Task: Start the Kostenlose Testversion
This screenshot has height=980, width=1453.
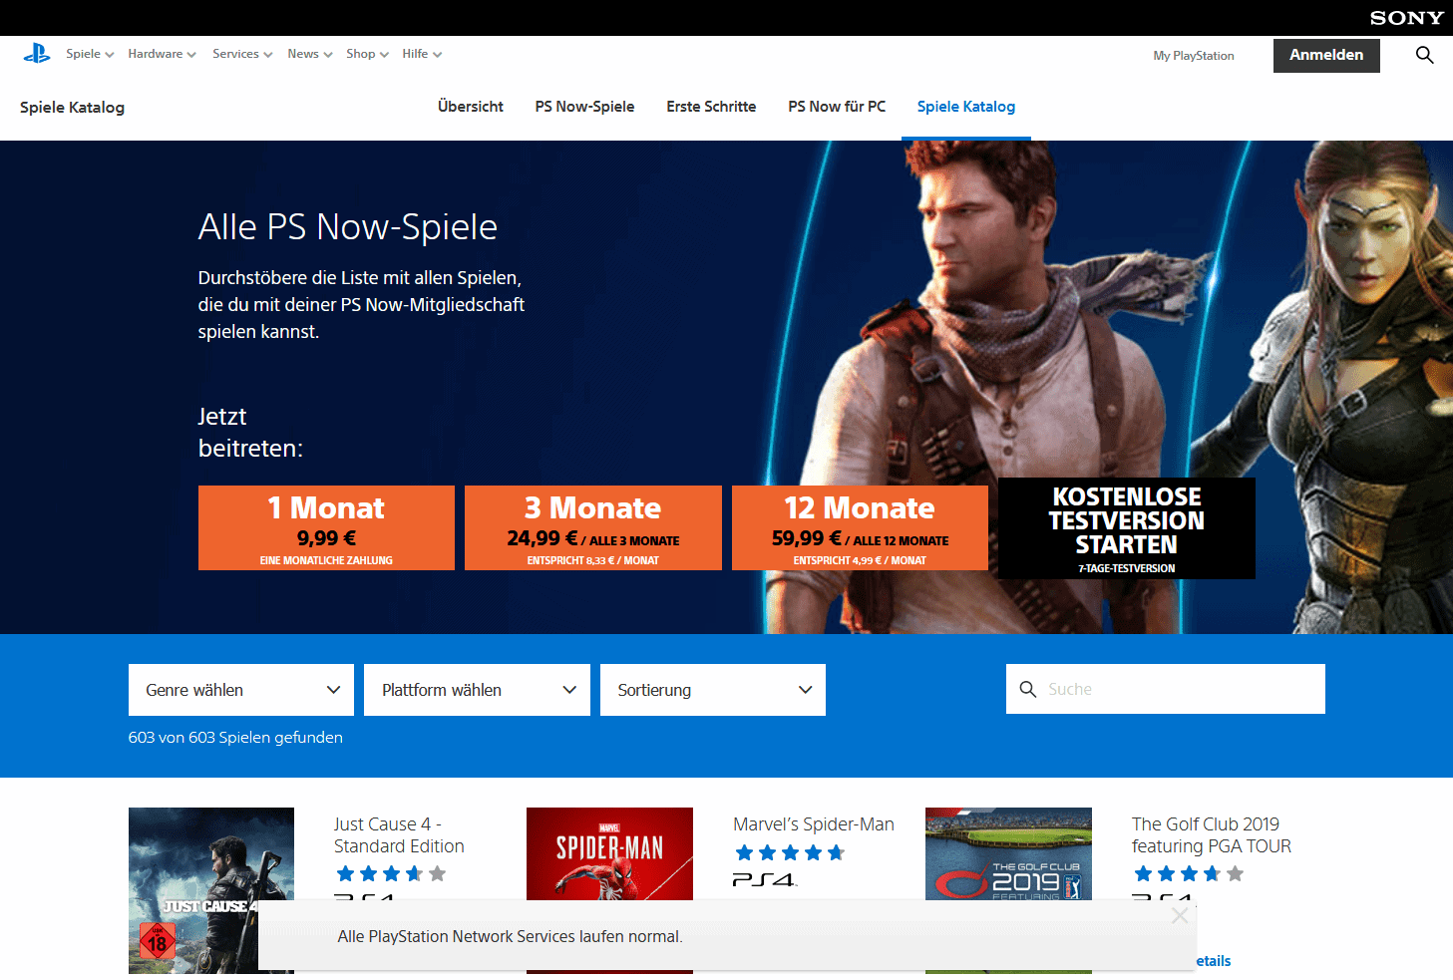Action: 1127,528
